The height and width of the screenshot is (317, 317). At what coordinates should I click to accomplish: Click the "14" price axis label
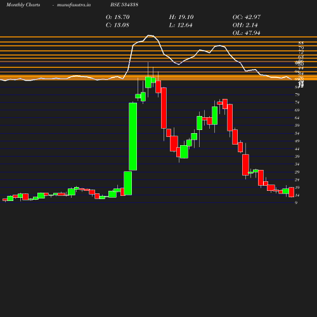[297, 195]
